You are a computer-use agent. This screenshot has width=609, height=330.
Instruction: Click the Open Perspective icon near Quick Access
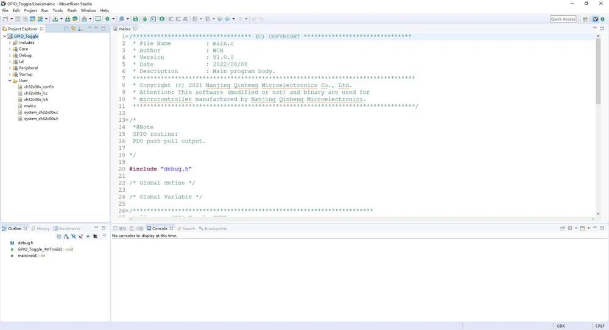pyautogui.click(x=585, y=19)
